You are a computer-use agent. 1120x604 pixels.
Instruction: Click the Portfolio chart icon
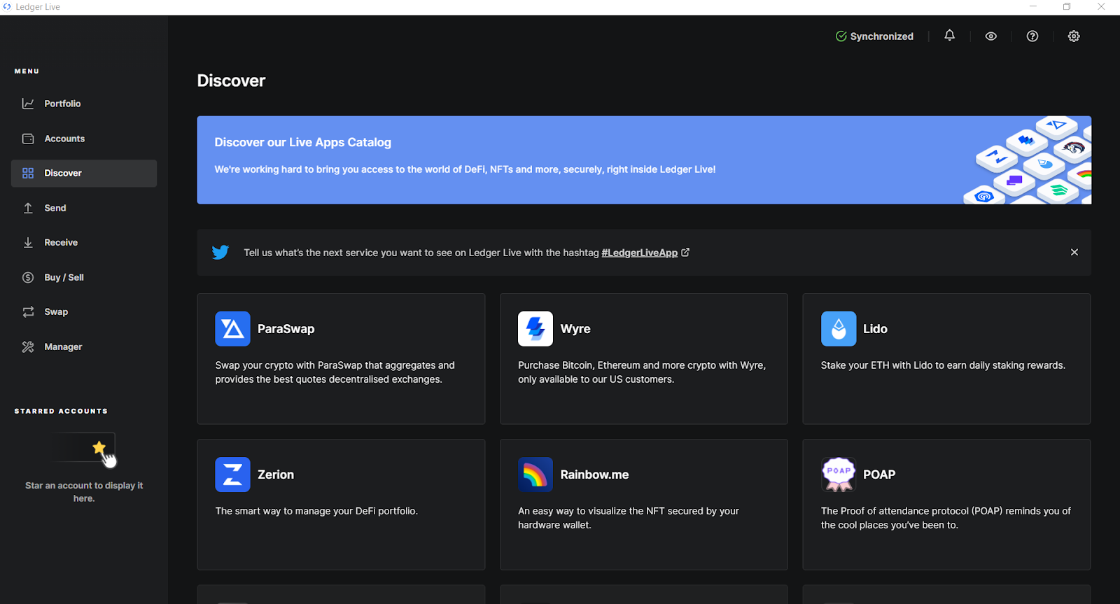28,104
